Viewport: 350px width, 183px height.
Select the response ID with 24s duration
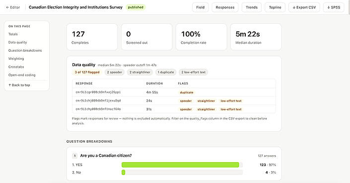pyautogui.click(x=98, y=100)
